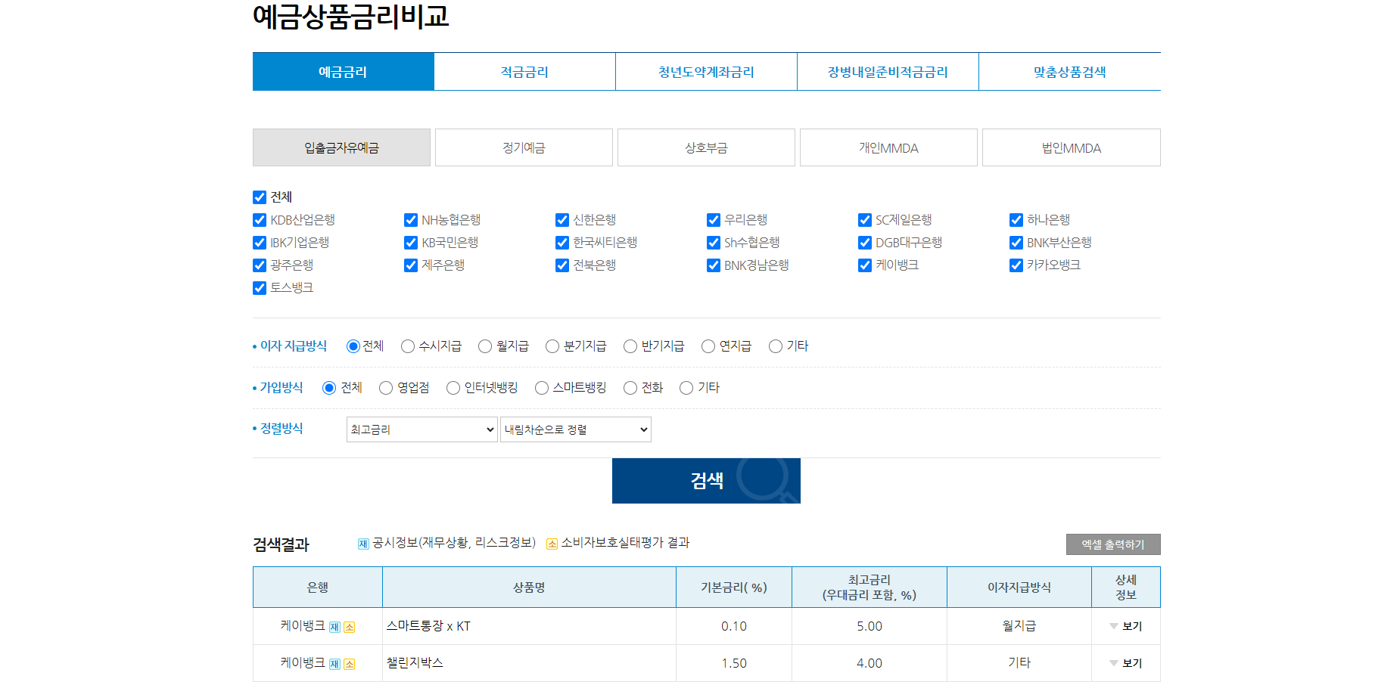
Task: Select 입출금자유예금 sub-tab
Action: (x=341, y=147)
